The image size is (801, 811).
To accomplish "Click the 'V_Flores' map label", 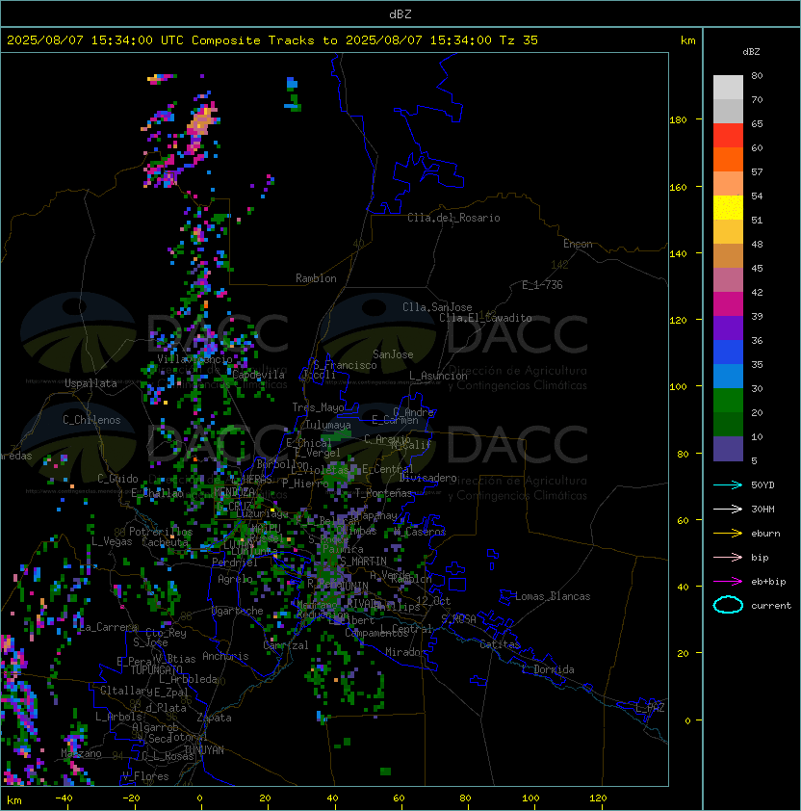I will pyautogui.click(x=145, y=776).
